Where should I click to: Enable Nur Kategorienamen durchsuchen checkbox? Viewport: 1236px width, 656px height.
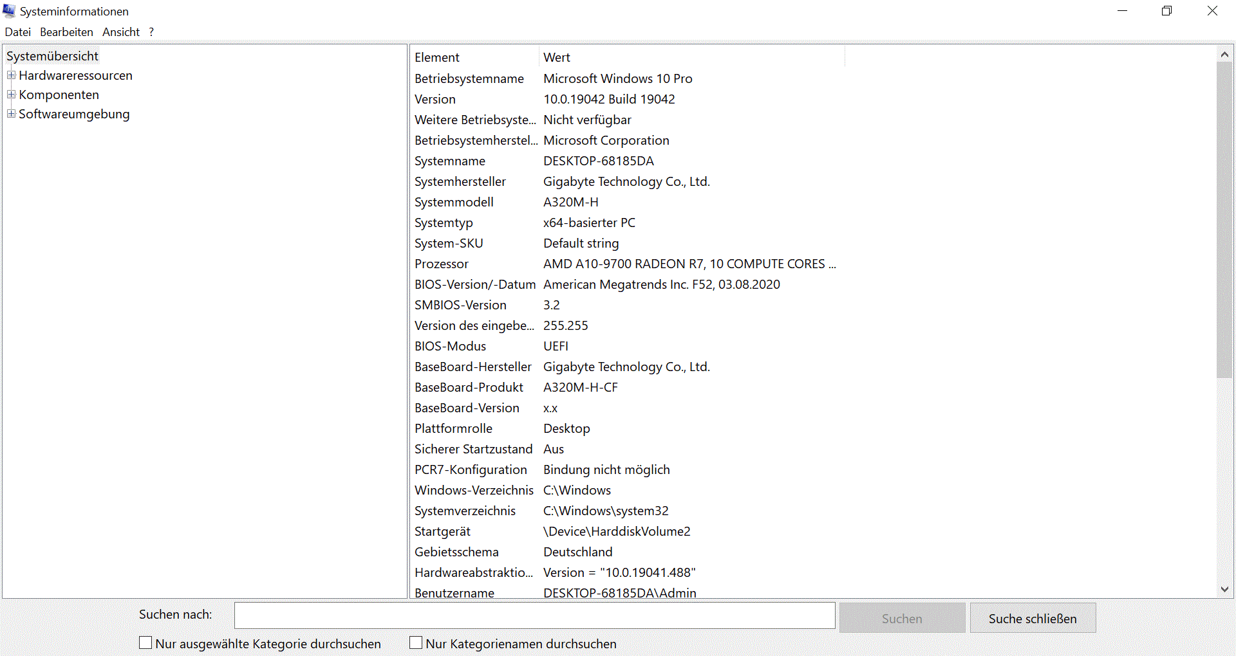417,642
